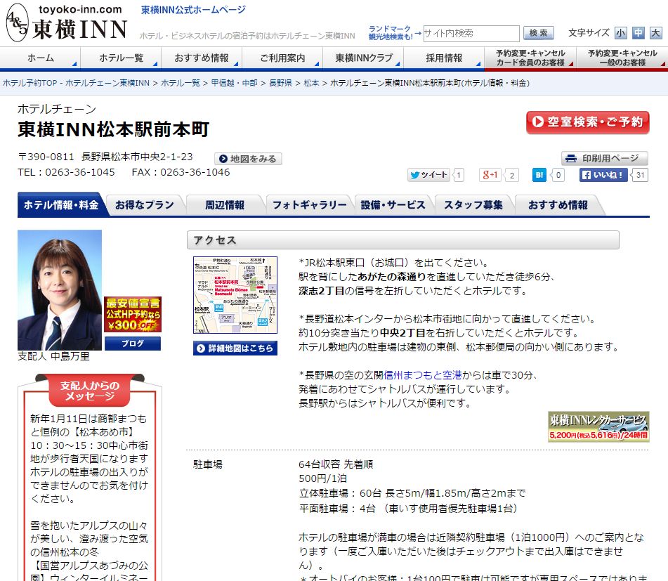668x581 pixels.
Task: Click the 最安値宣言 ¥300 OFF banner
Action: pos(133,314)
